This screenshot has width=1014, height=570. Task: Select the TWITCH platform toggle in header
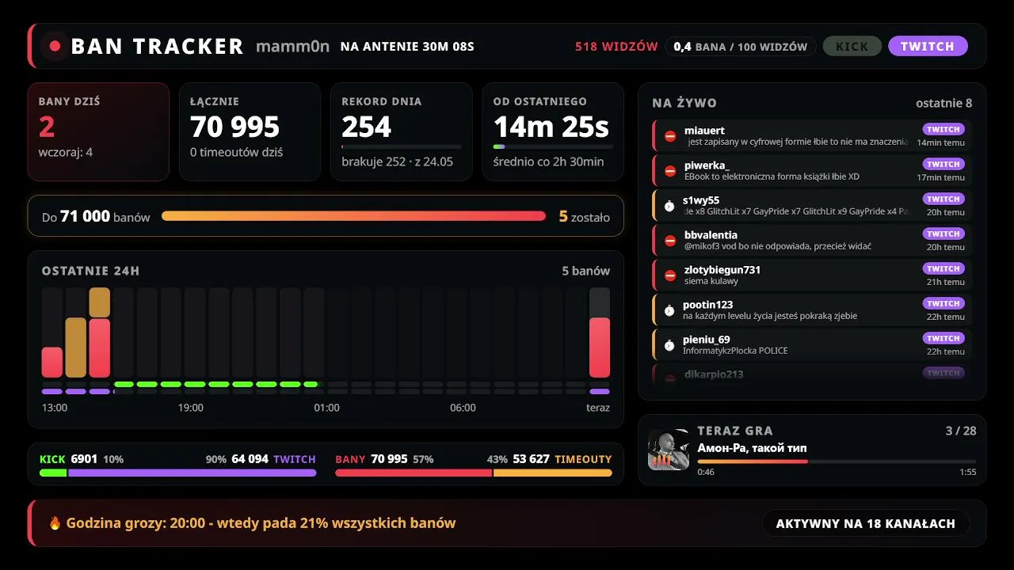click(928, 46)
